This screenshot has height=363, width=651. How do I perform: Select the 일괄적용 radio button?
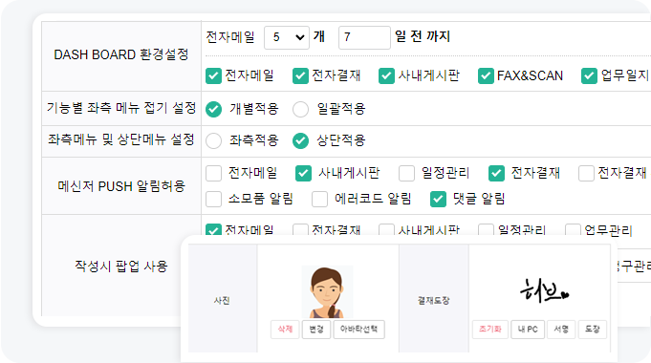[300, 109]
